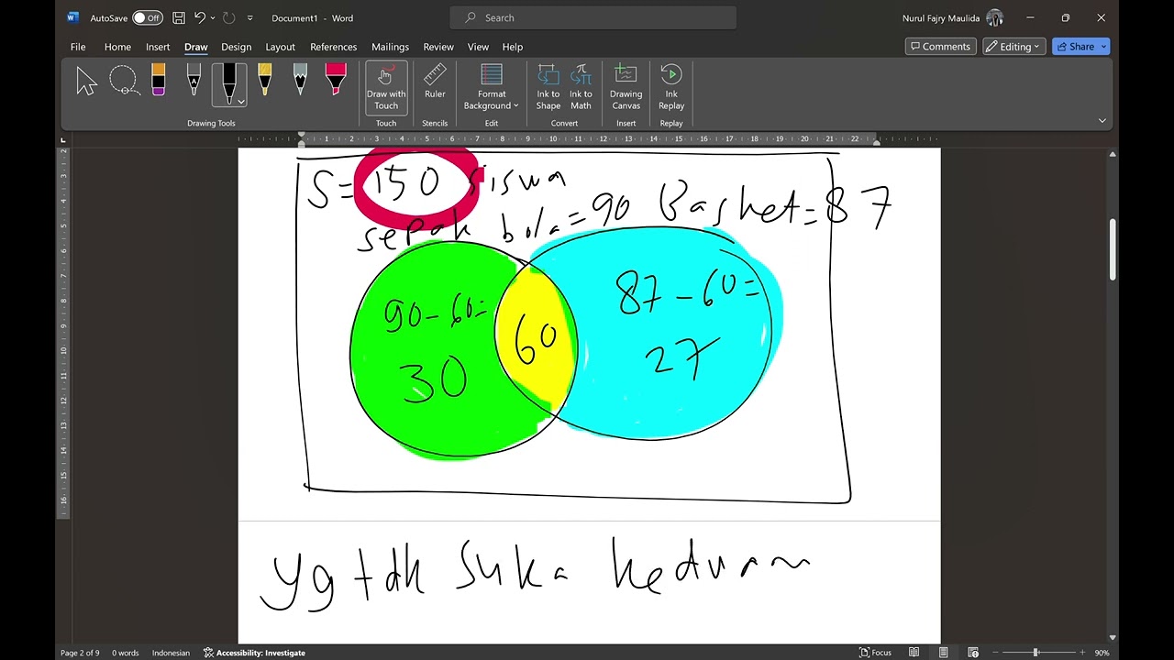Switch to Read Mode view
This screenshot has width=1174, height=660.
[914, 653]
